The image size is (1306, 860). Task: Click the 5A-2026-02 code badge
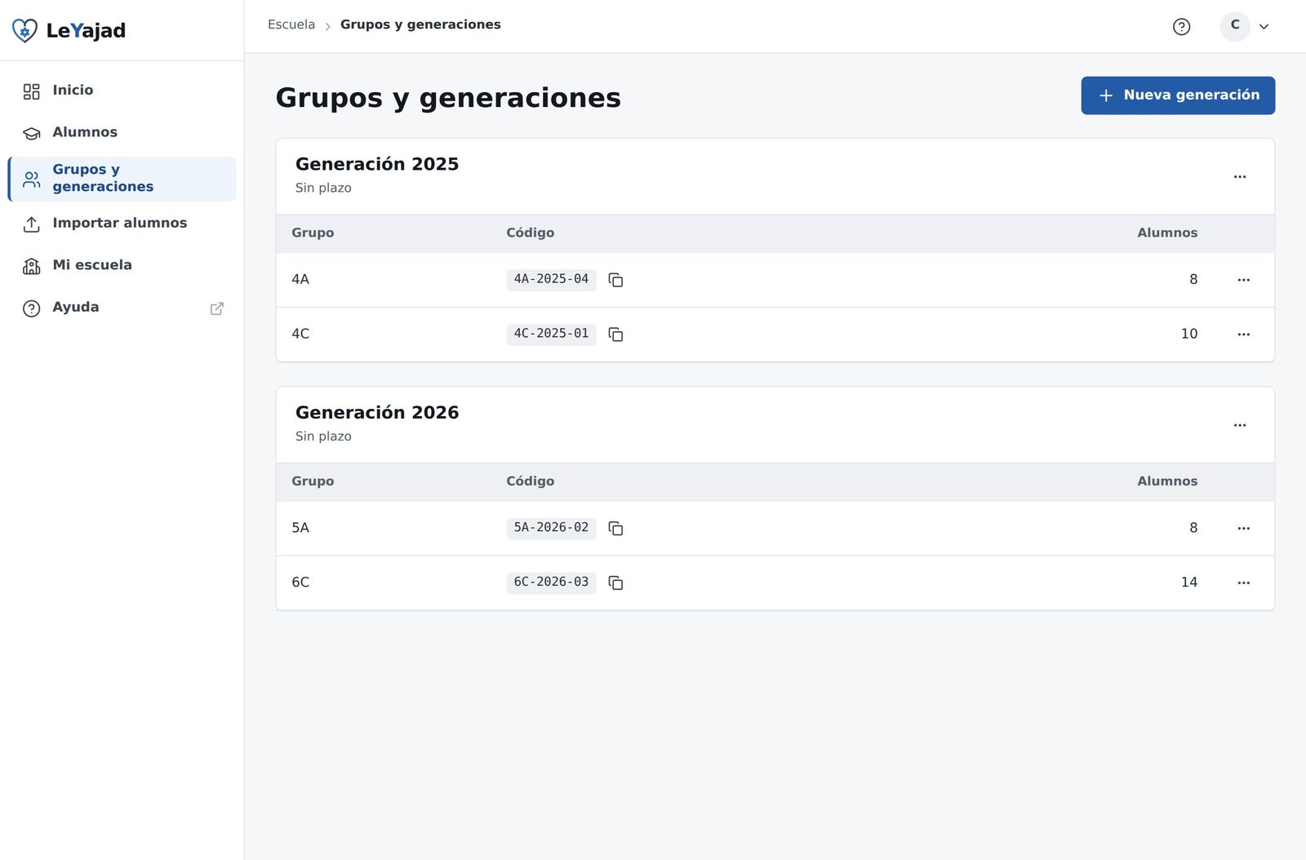pos(551,529)
